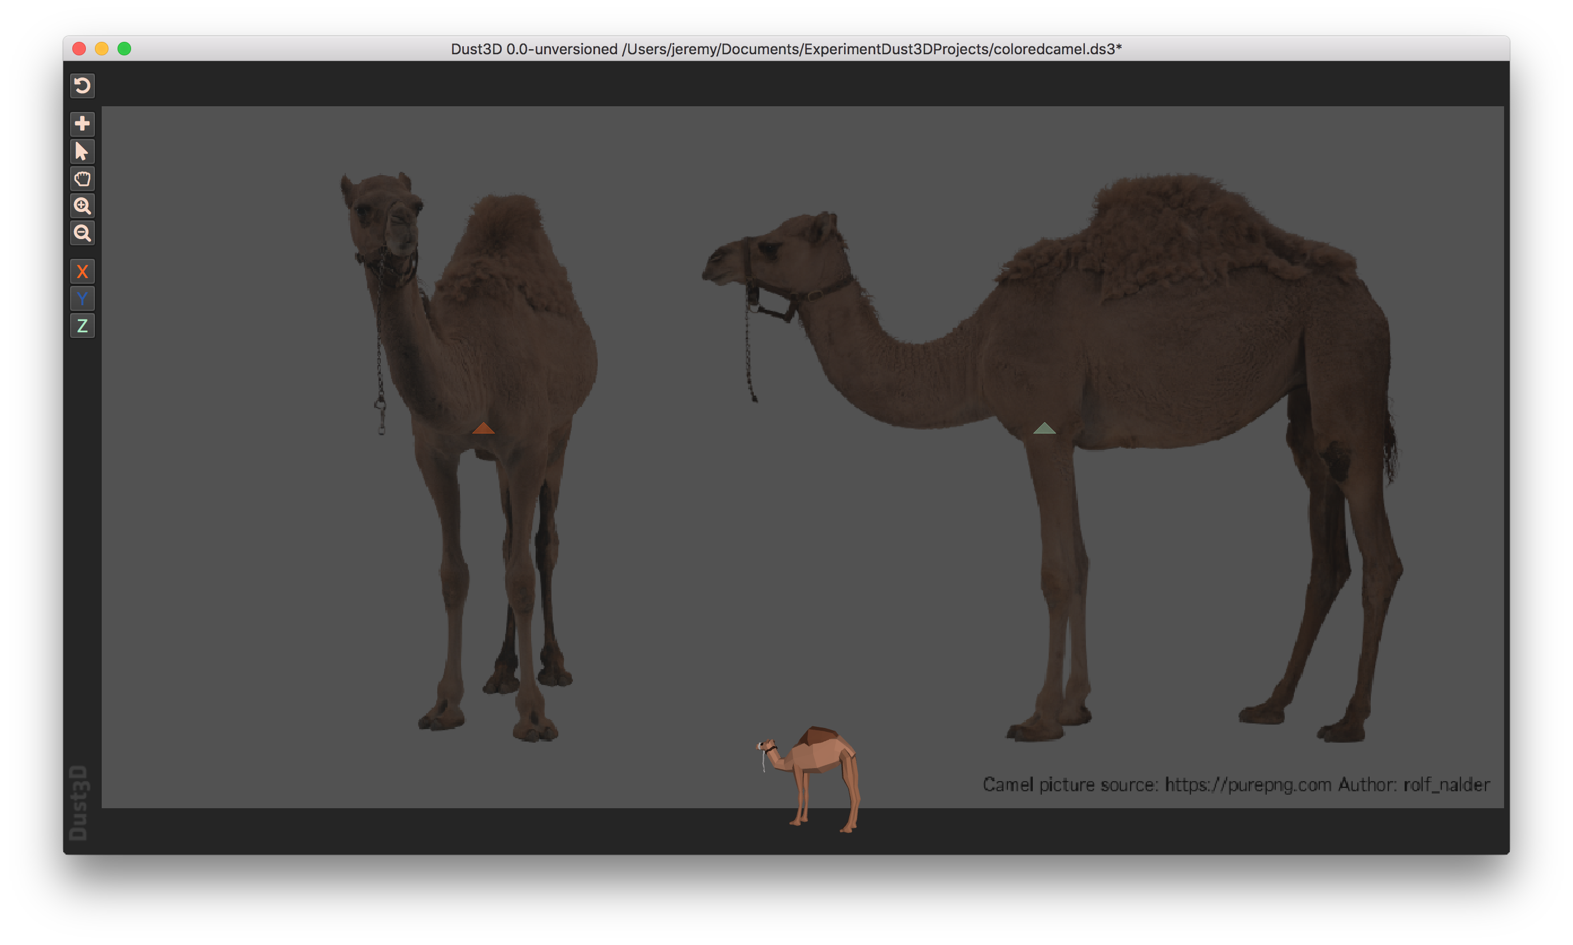This screenshot has width=1573, height=945.
Task: Click orange triangle origin marker on front camel
Action: pyautogui.click(x=483, y=428)
